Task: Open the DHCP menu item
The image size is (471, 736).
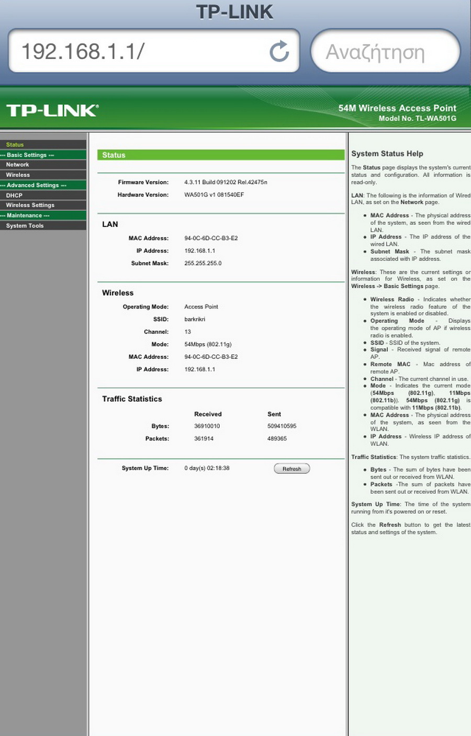Action: [x=43, y=195]
